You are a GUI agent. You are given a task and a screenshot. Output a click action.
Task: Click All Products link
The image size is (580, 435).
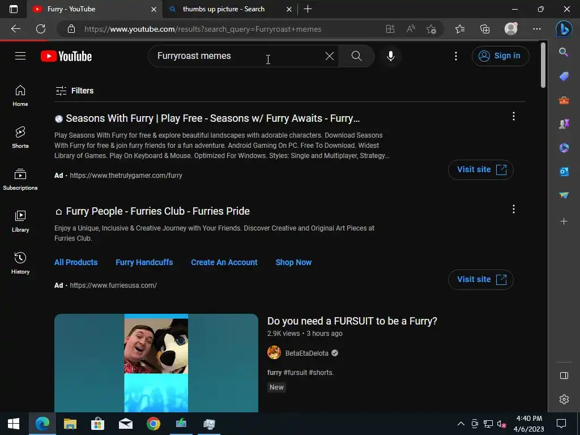76,262
